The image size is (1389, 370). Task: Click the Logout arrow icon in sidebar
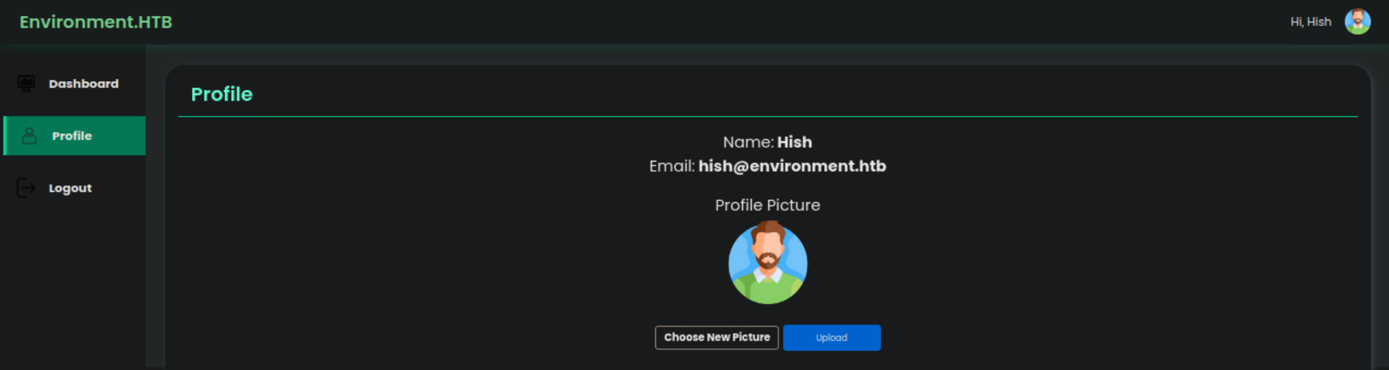tap(26, 188)
